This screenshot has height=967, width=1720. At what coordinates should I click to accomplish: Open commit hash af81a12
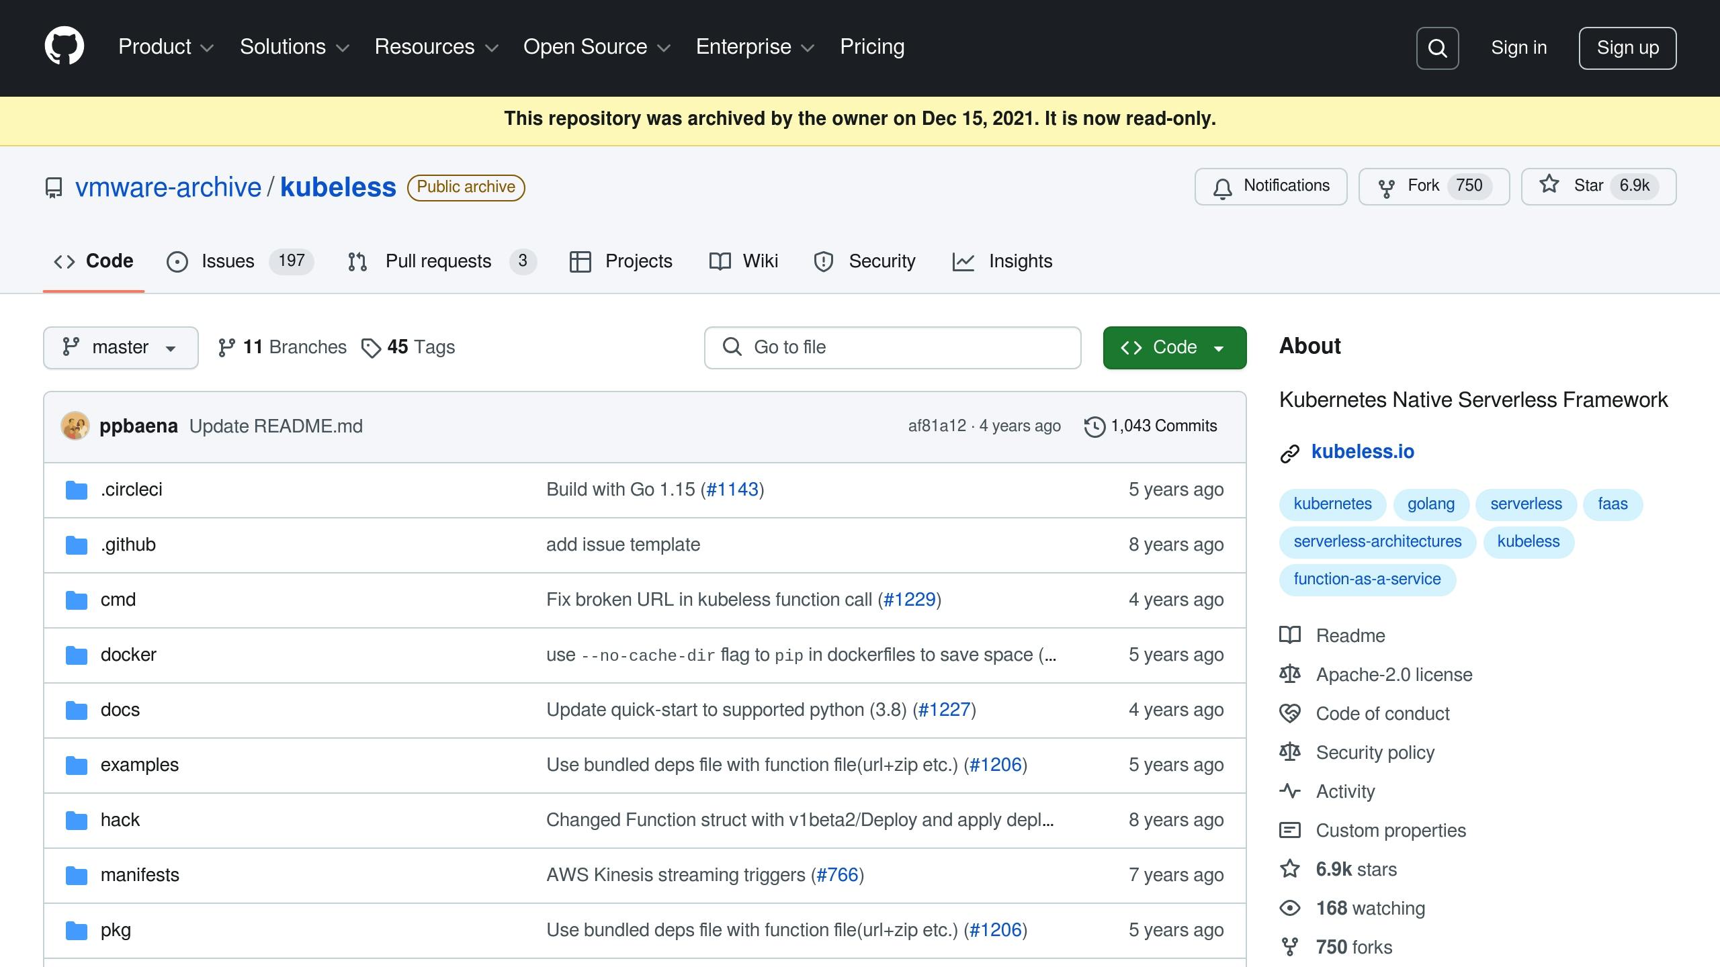point(937,426)
